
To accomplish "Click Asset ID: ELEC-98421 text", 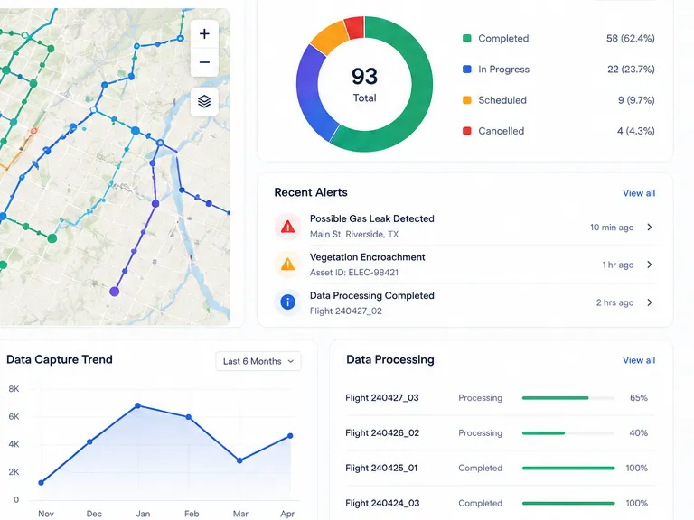I will (x=354, y=273).
